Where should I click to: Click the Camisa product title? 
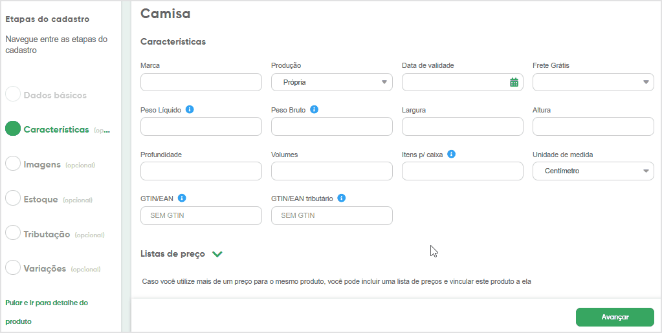point(166,14)
